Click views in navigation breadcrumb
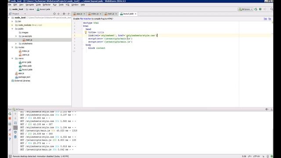281x158 pixels. [30, 9]
